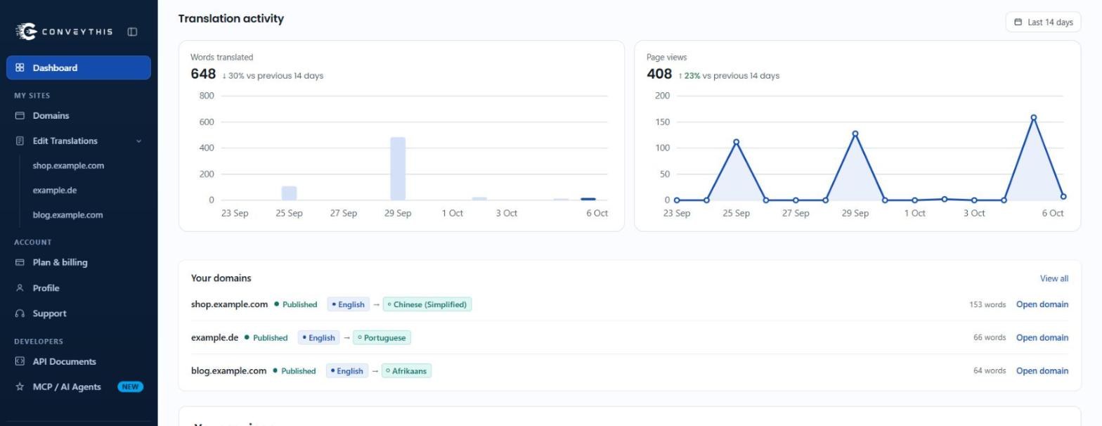Click the 408 page views total

(659, 74)
